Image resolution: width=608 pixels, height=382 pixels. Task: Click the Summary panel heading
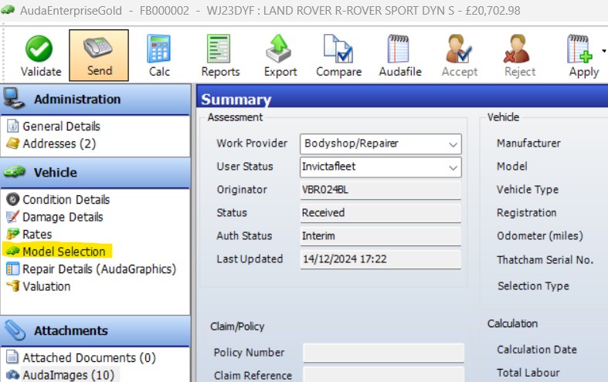pyautogui.click(x=236, y=100)
